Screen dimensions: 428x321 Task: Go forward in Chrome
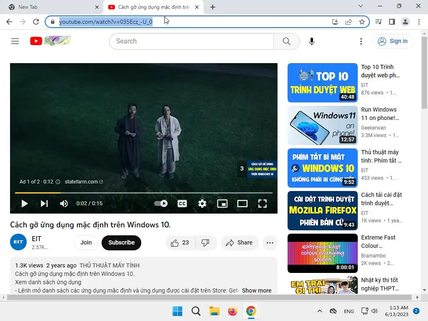coord(23,22)
